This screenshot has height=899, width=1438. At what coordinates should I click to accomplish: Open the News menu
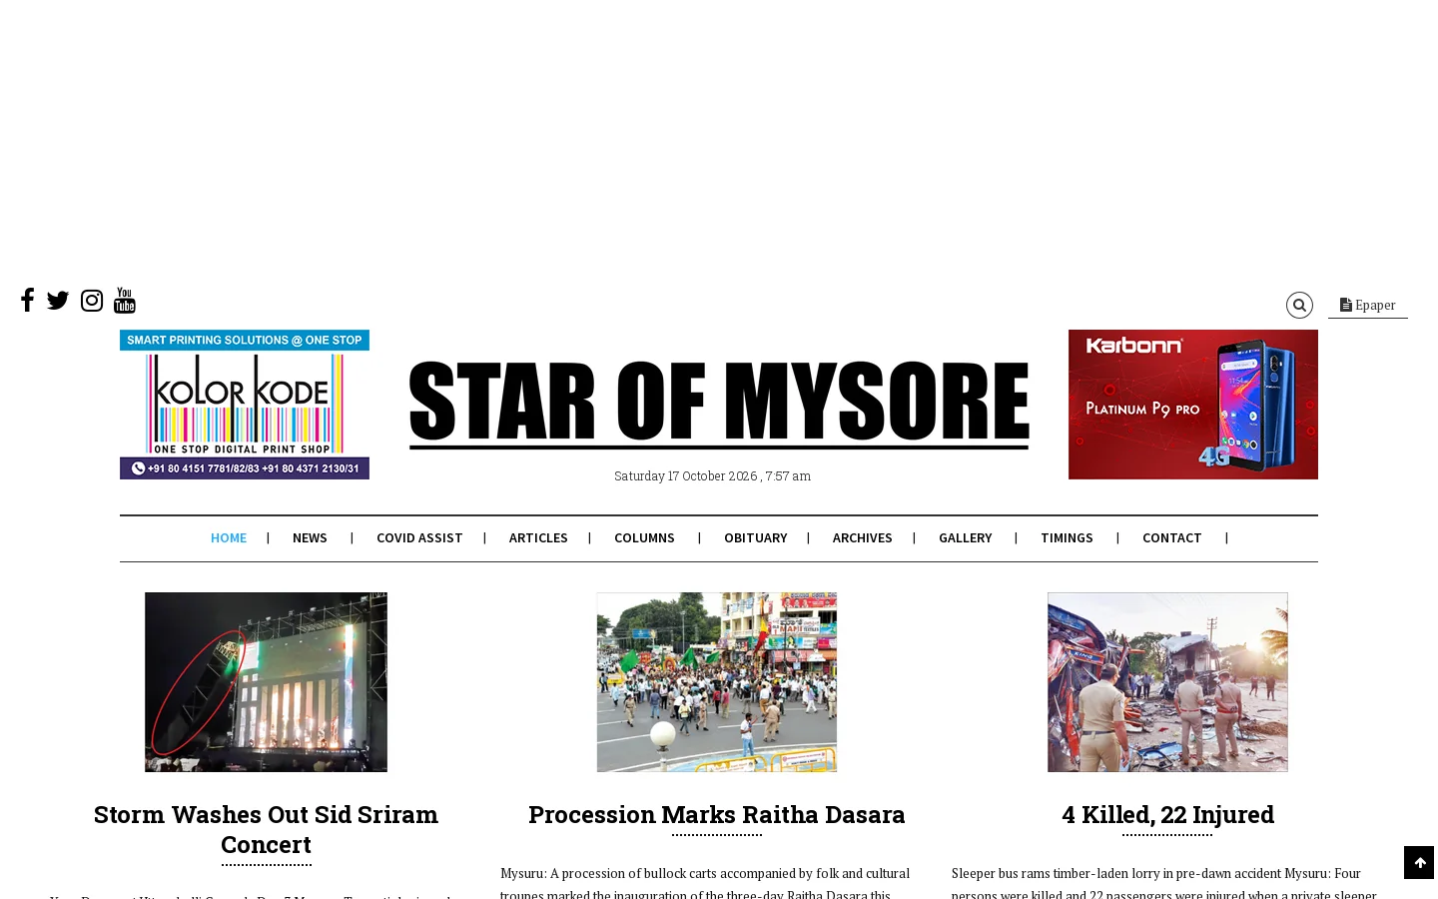click(x=310, y=537)
